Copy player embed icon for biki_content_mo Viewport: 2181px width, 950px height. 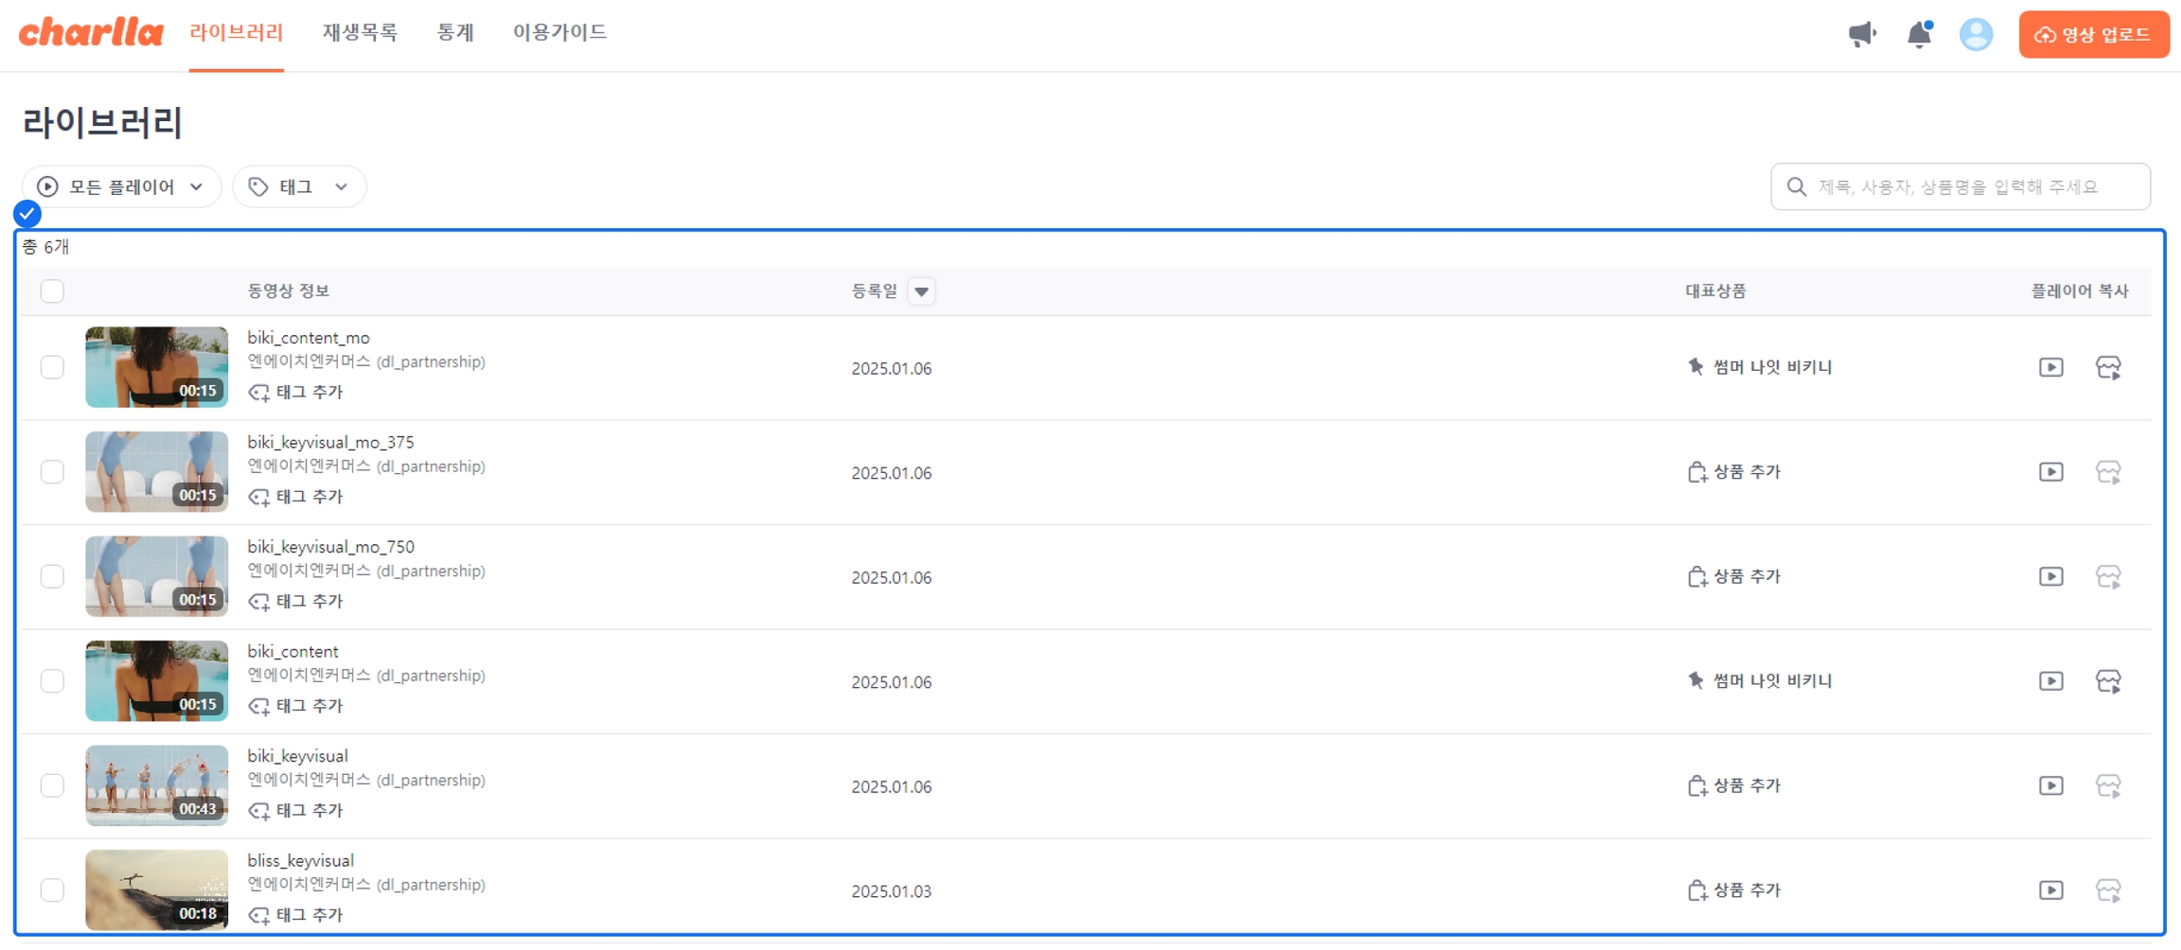pyautogui.click(x=2108, y=367)
